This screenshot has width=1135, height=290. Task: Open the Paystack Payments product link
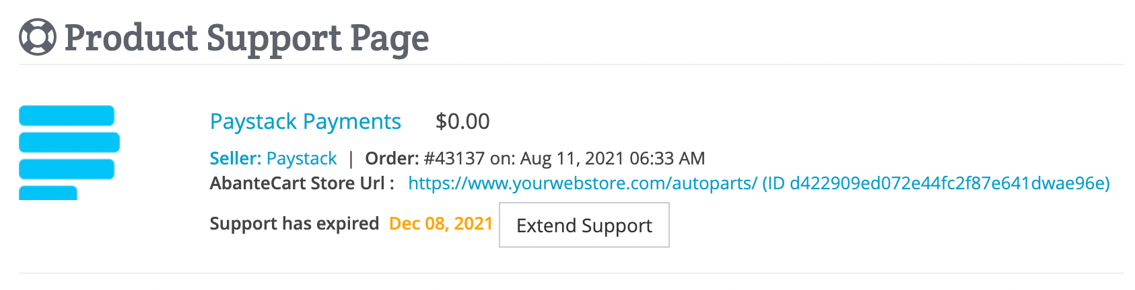pyautogui.click(x=306, y=122)
